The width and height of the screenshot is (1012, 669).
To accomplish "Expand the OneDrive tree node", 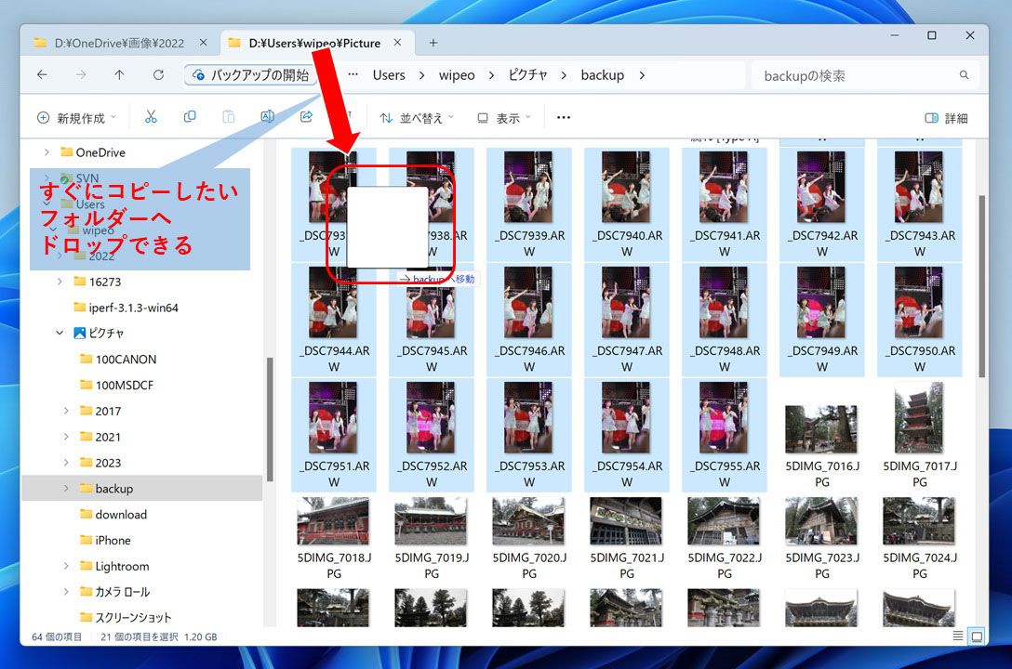I will (x=47, y=152).
